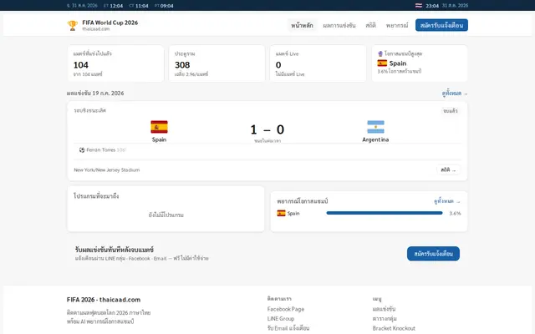Follow the ดูทั้งหมด link beside results heading

(x=455, y=94)
